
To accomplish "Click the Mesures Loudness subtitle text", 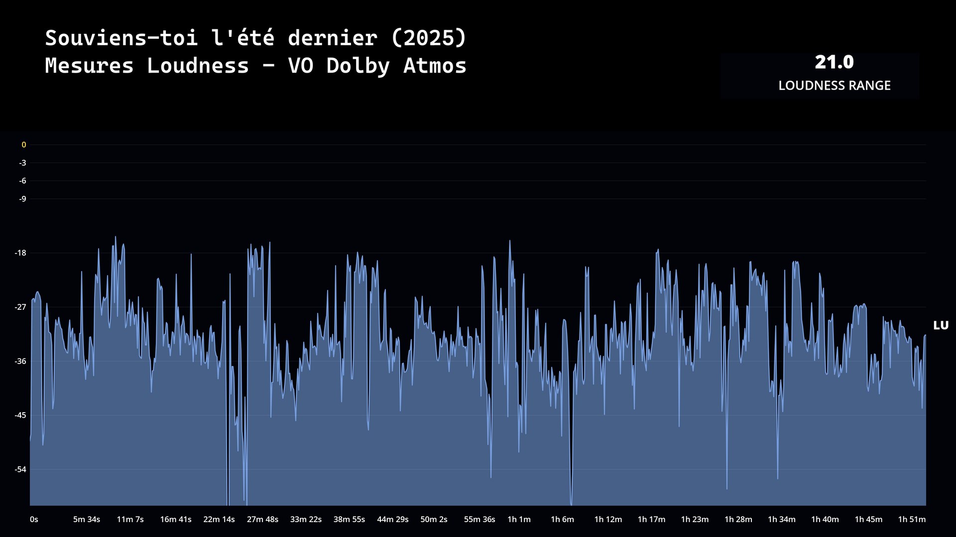I will 255,66.
